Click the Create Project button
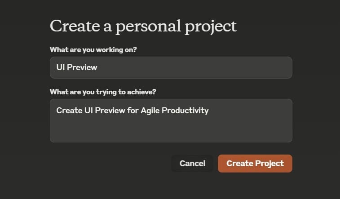The height and width of the screenshot is (199, 340). click(255, 164)
